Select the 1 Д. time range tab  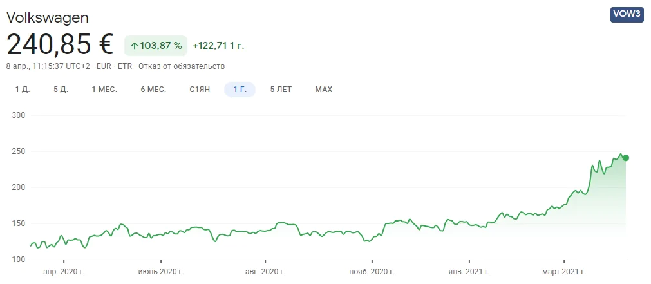coord(23,90)
